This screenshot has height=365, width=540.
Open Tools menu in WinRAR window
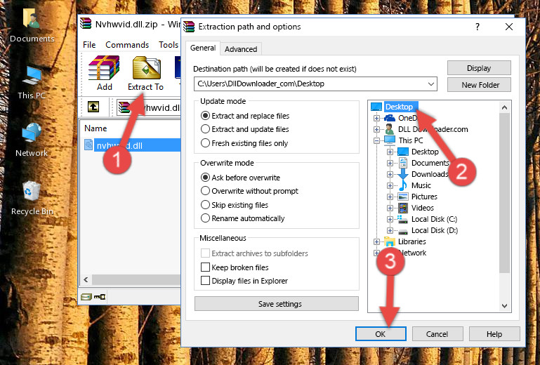pos(169,45)
